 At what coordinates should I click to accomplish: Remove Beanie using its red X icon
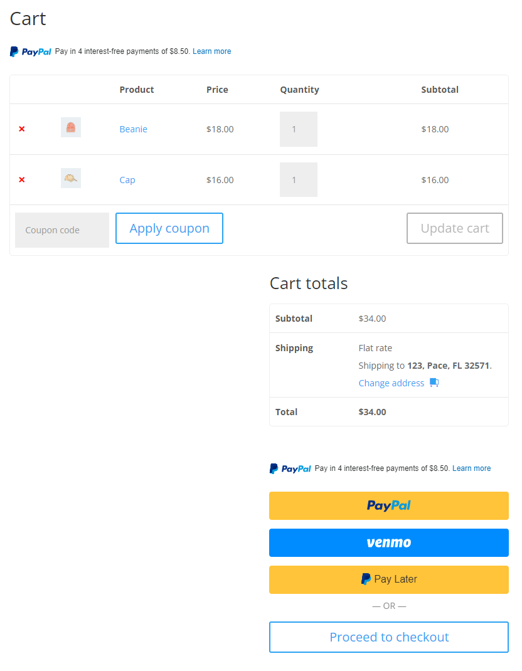point(22,129)
